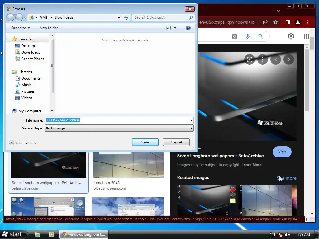Open the Pictures library

tap(28, 91)
